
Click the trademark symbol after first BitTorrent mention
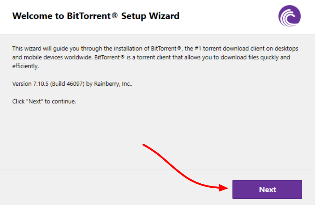[x=179, y=48]
